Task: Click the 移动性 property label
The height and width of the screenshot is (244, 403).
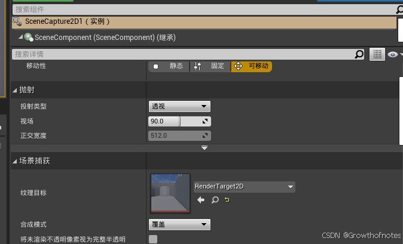Action: (x=36, y=66)
